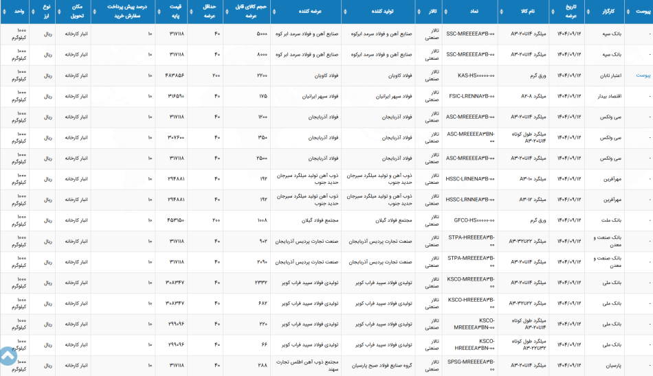Sort by مکان تحویل column arrow

(59, 12)
